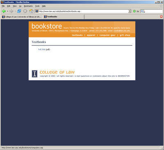The image size is (164, 150).
Task: Reload the page with the refresh icon
Action: [x=19, y=11]
